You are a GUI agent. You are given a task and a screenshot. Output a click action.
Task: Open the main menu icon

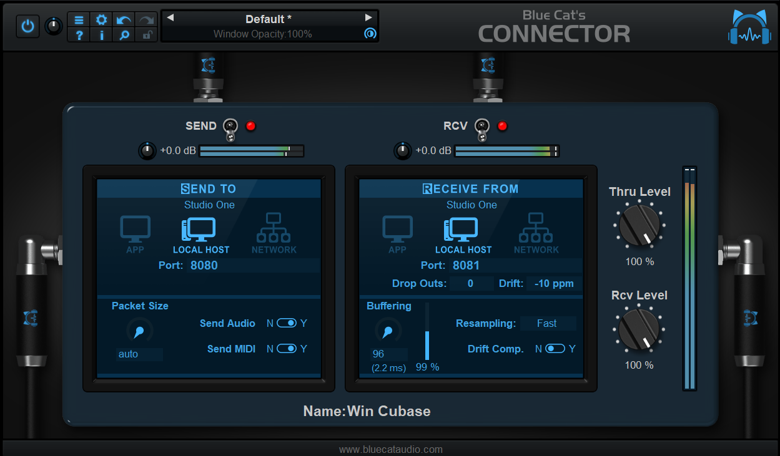tap(79, 20)
